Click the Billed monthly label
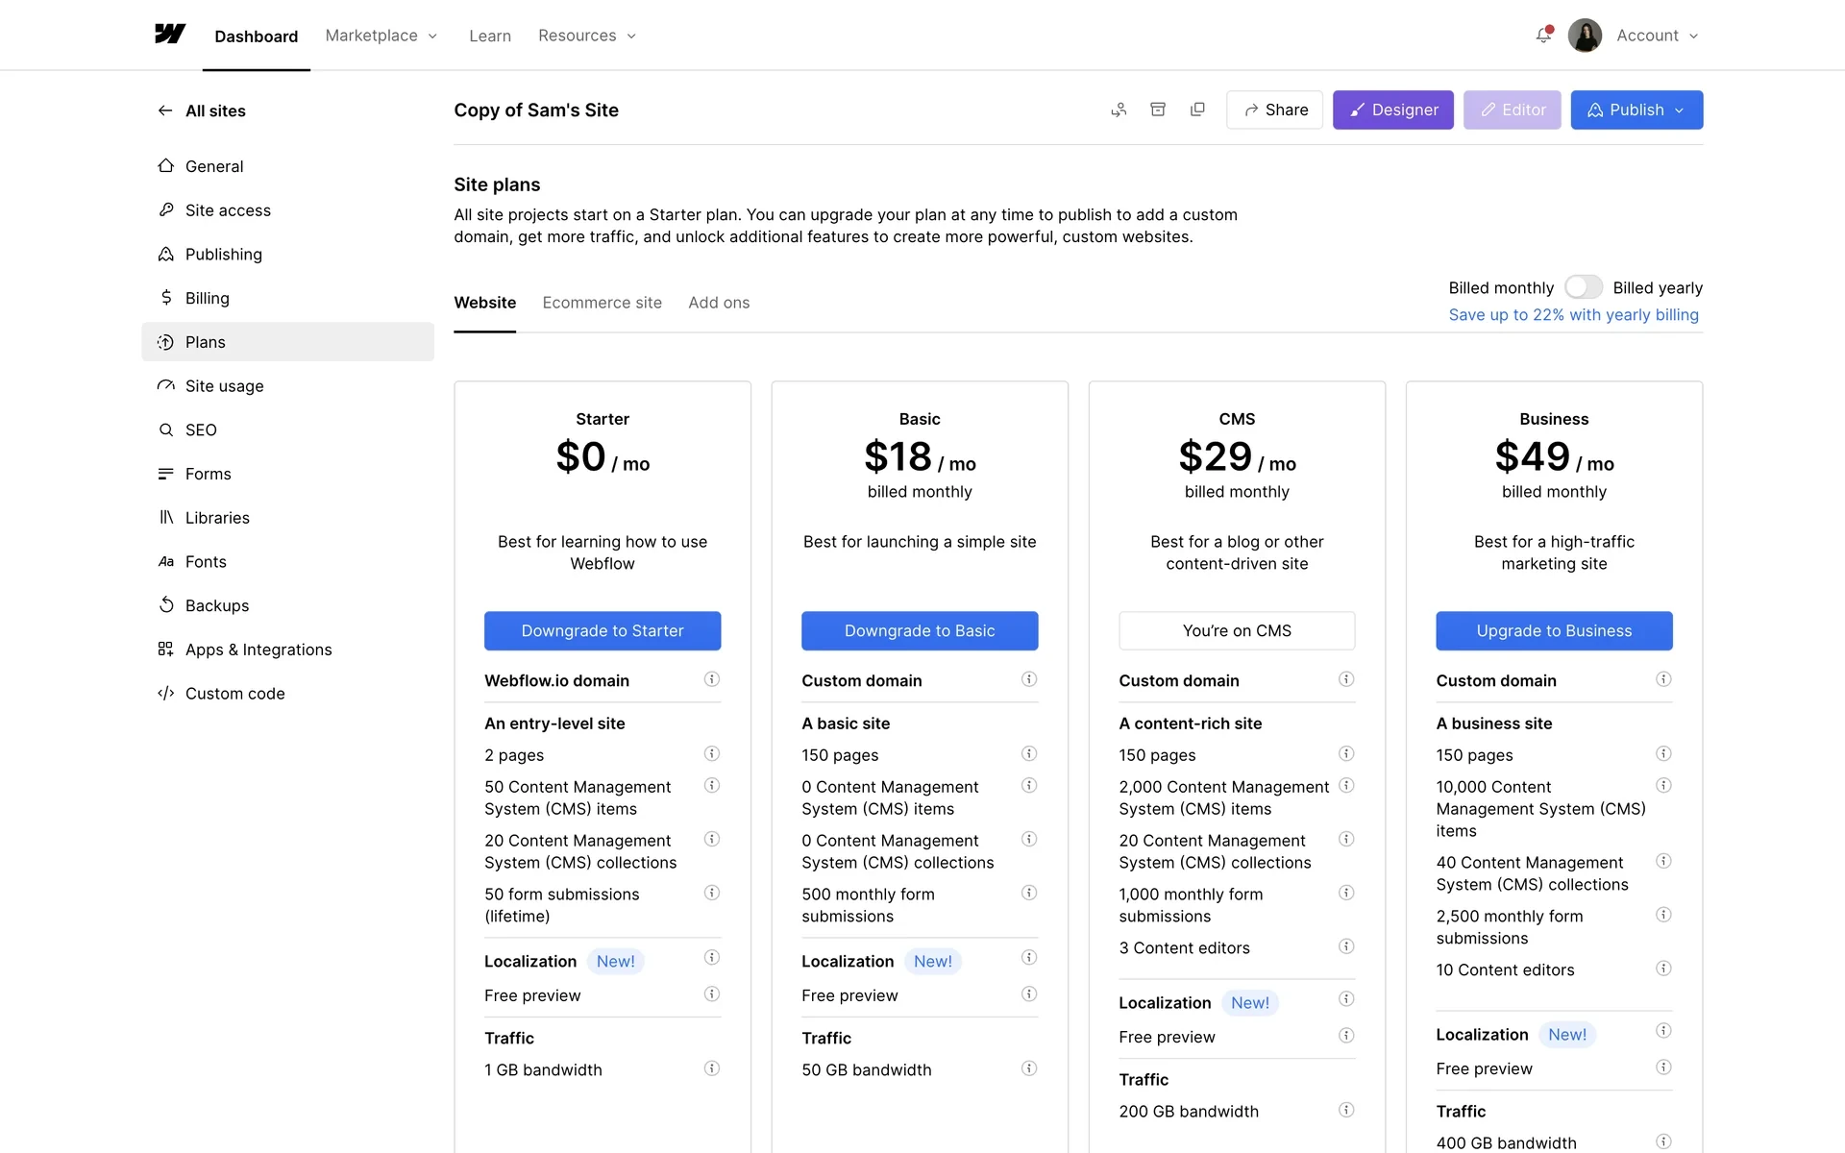The width and height of the screenshot is (1845, 1153). 1501,288
